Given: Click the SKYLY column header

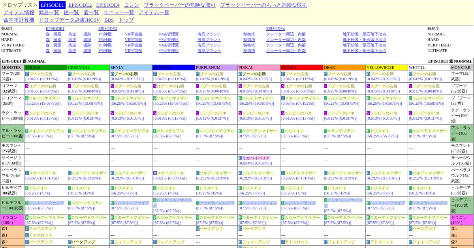Looking at the screenshot, I should click(131, 68).
